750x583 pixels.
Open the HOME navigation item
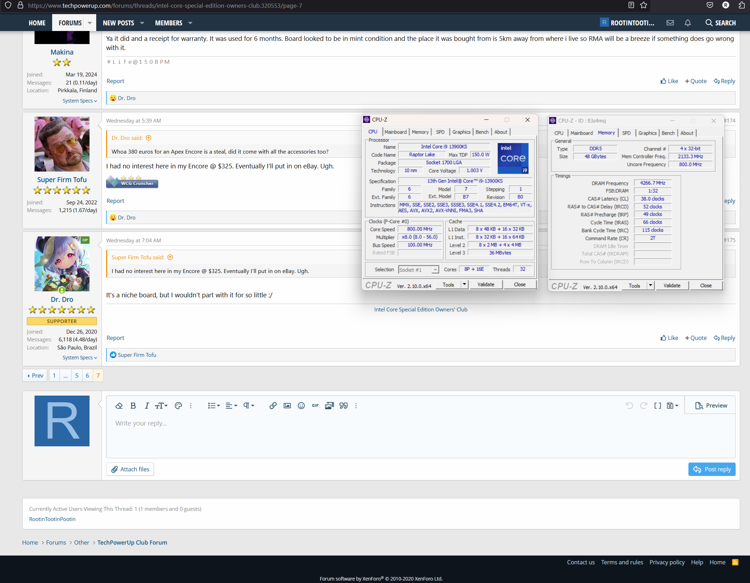(x=37, y=23)
